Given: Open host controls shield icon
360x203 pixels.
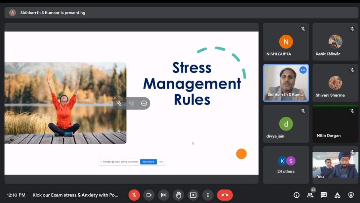Looking at the screenshot, I should pyautogui.click(x=351, y=195).
